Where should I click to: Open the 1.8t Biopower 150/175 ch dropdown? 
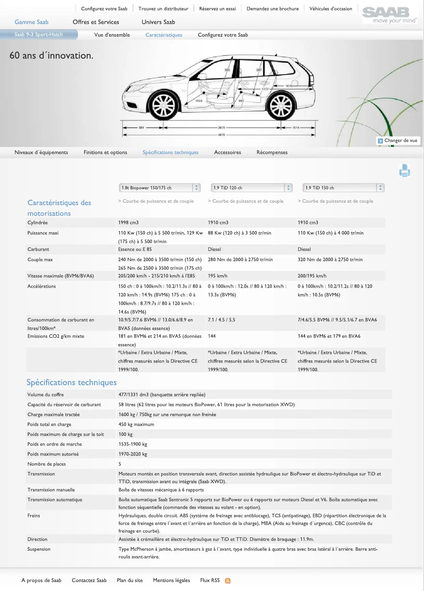(x=159, y=188)
